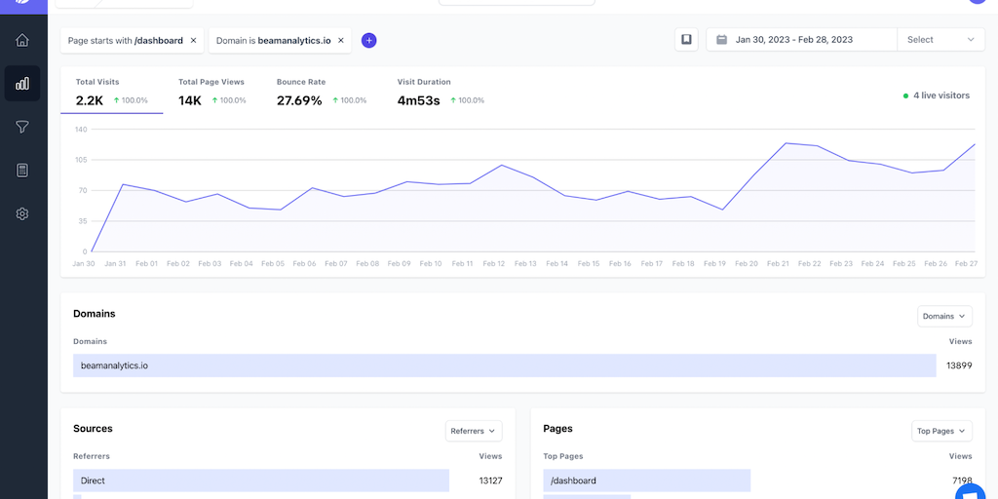Select the bar chart analytics icon
Viewport: 998px width, 499px height.
click(22, 84)
